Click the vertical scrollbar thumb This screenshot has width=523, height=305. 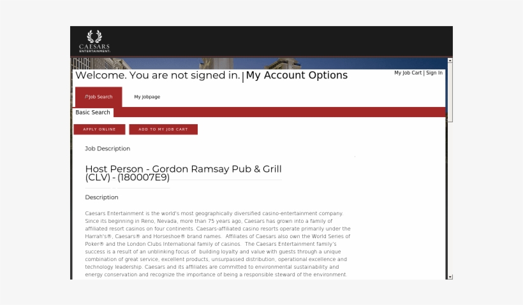450,92
